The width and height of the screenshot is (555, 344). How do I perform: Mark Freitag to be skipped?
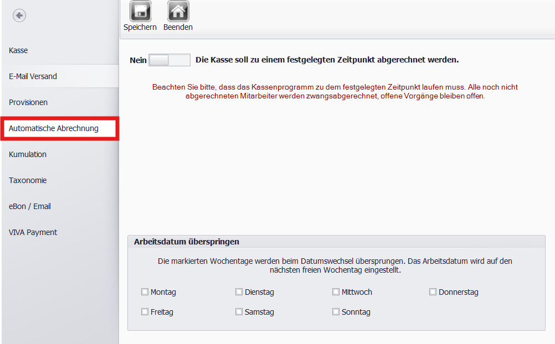145,311
